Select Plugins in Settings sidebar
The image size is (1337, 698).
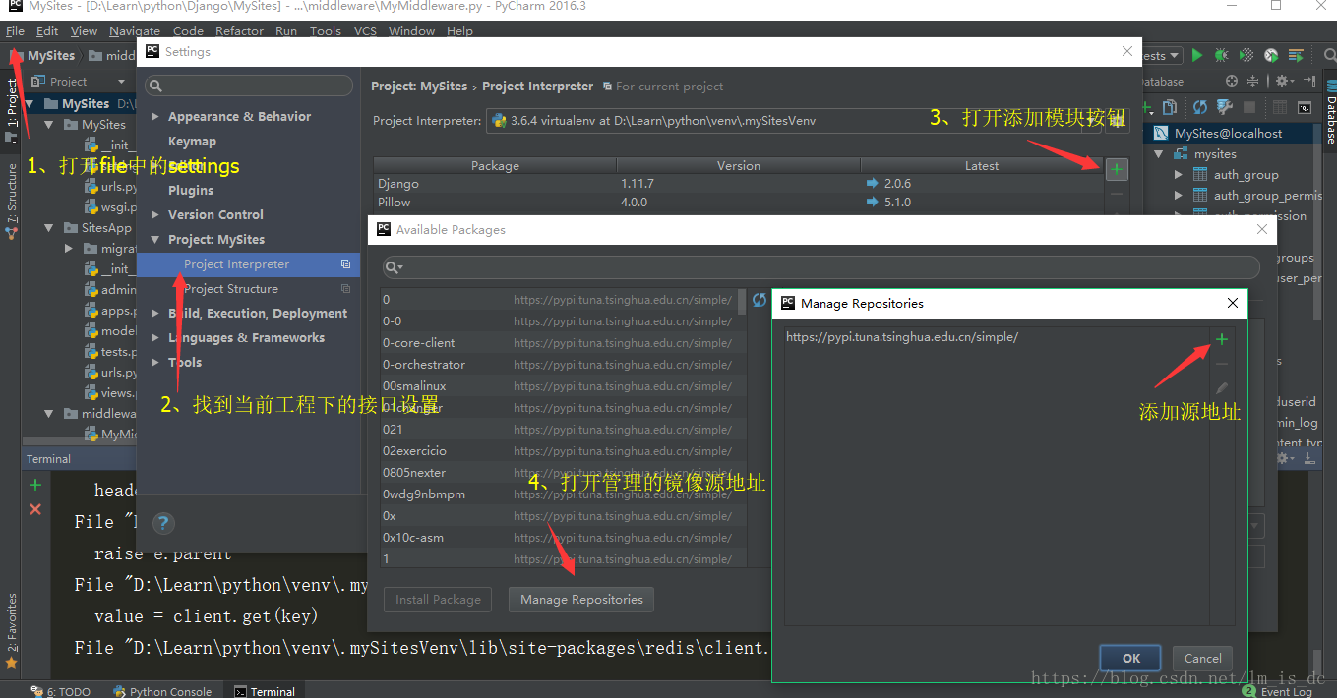[191, 191]
